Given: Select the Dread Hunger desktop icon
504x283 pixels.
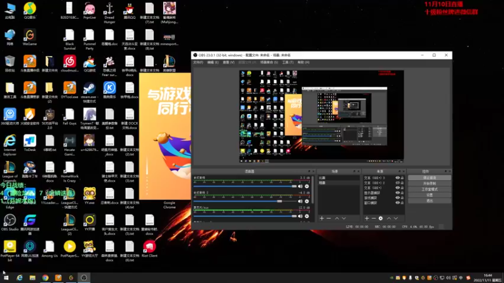Looking at the screenshot, I should 109,13.
